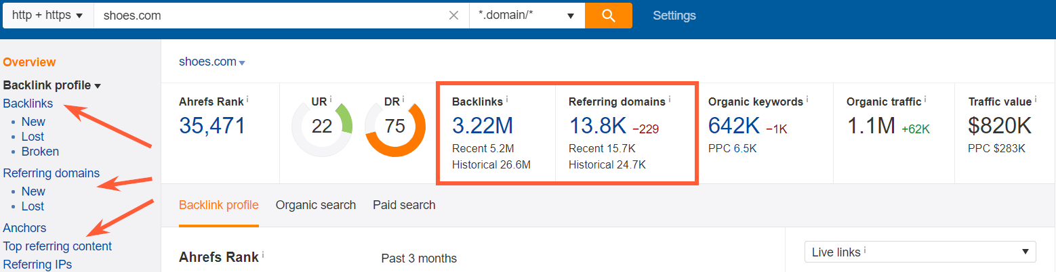1056x272 pixels.
Task: Collapse the Backlink profile sidebar section
Action: point(52,85)
